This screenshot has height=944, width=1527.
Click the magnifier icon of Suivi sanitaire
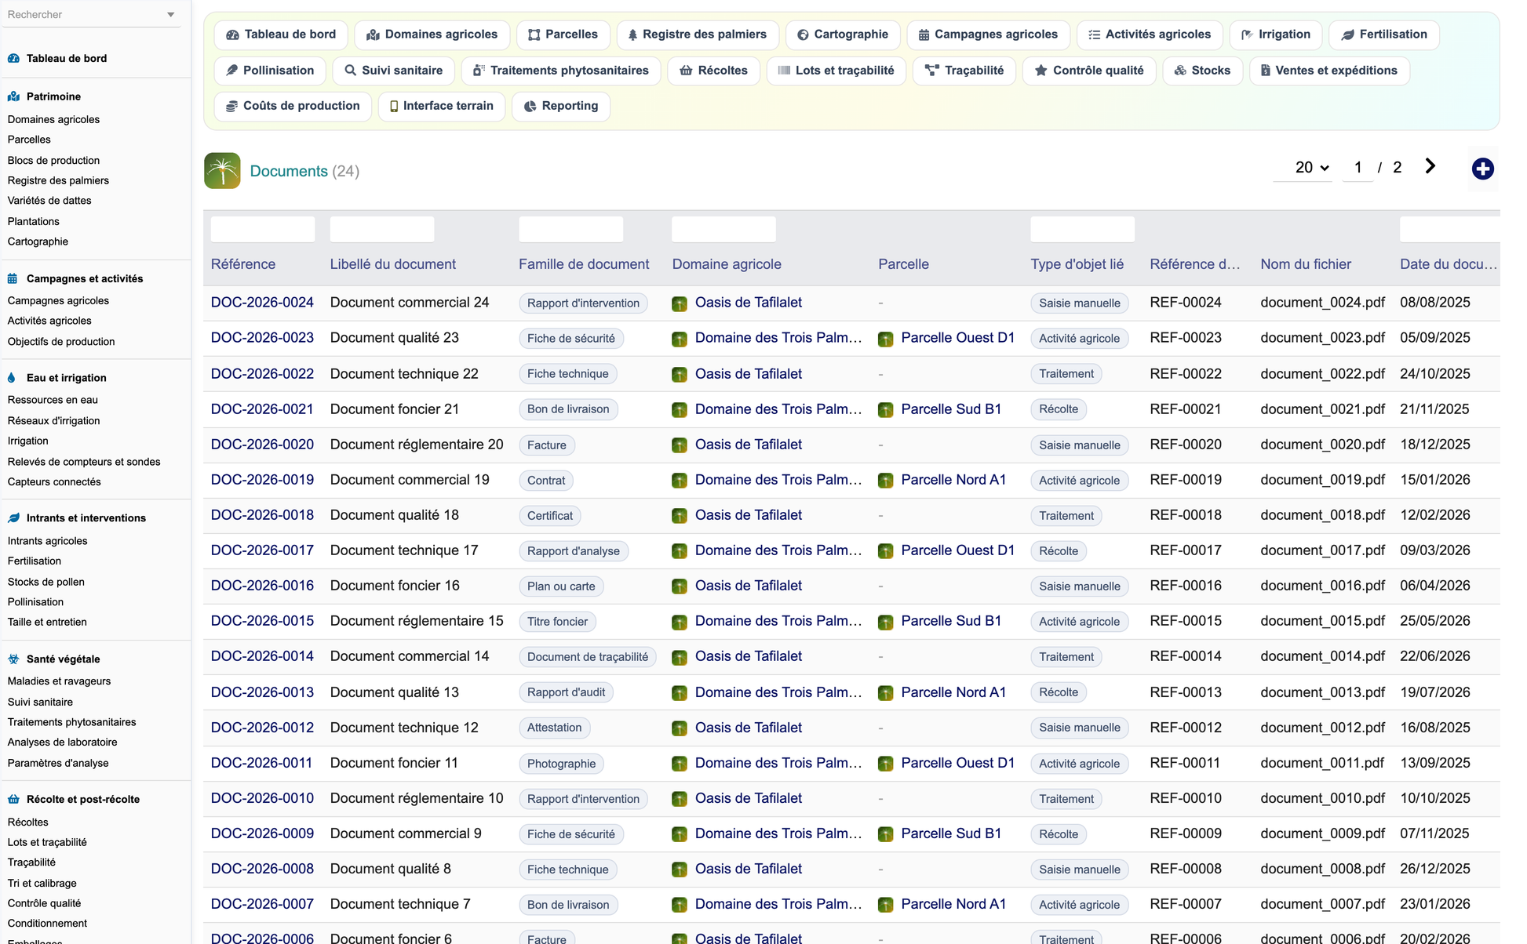pos(350,71)
